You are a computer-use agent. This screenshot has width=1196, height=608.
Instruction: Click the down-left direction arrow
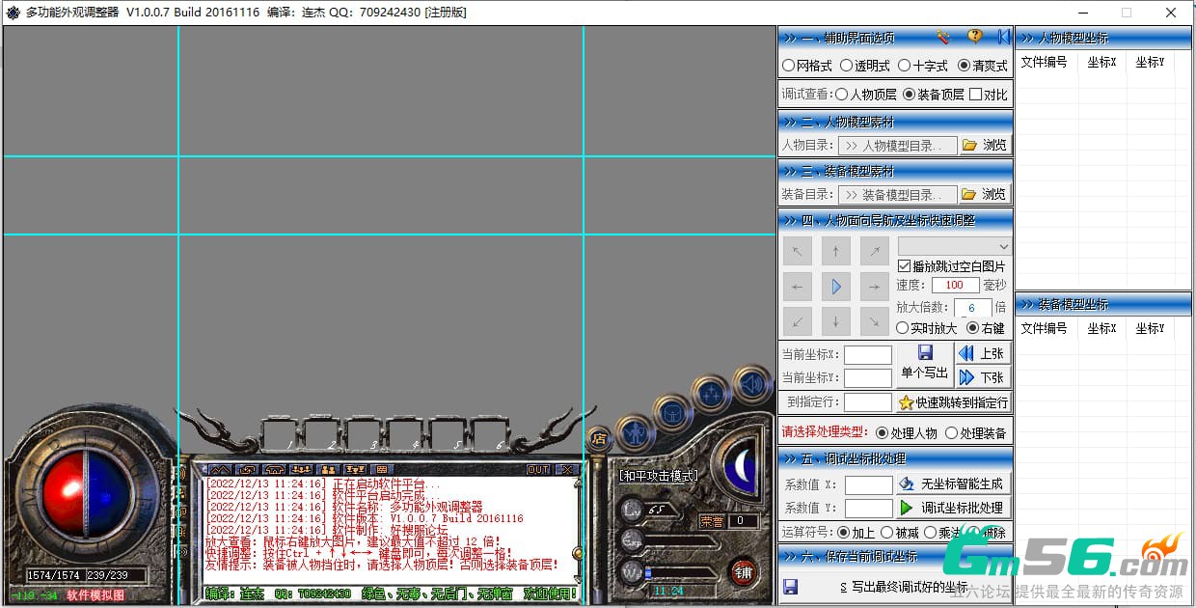(797, 321)
